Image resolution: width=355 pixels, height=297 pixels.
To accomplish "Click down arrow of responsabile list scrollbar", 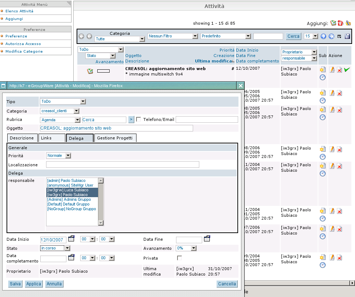I will pos(101,223).
